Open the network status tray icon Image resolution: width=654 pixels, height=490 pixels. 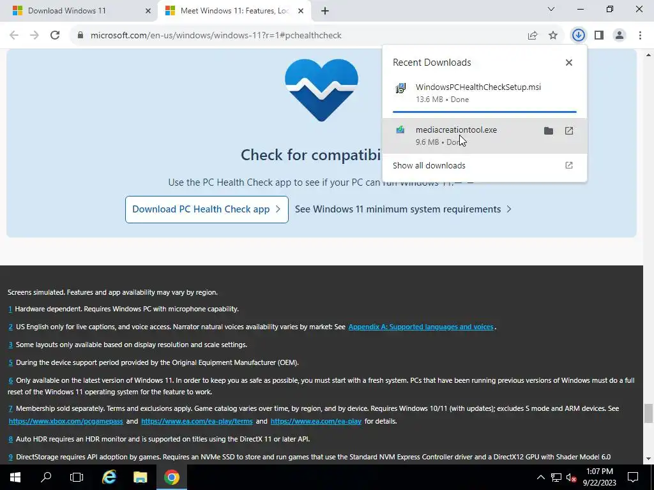pyautogui.click(x=556, y=477)
